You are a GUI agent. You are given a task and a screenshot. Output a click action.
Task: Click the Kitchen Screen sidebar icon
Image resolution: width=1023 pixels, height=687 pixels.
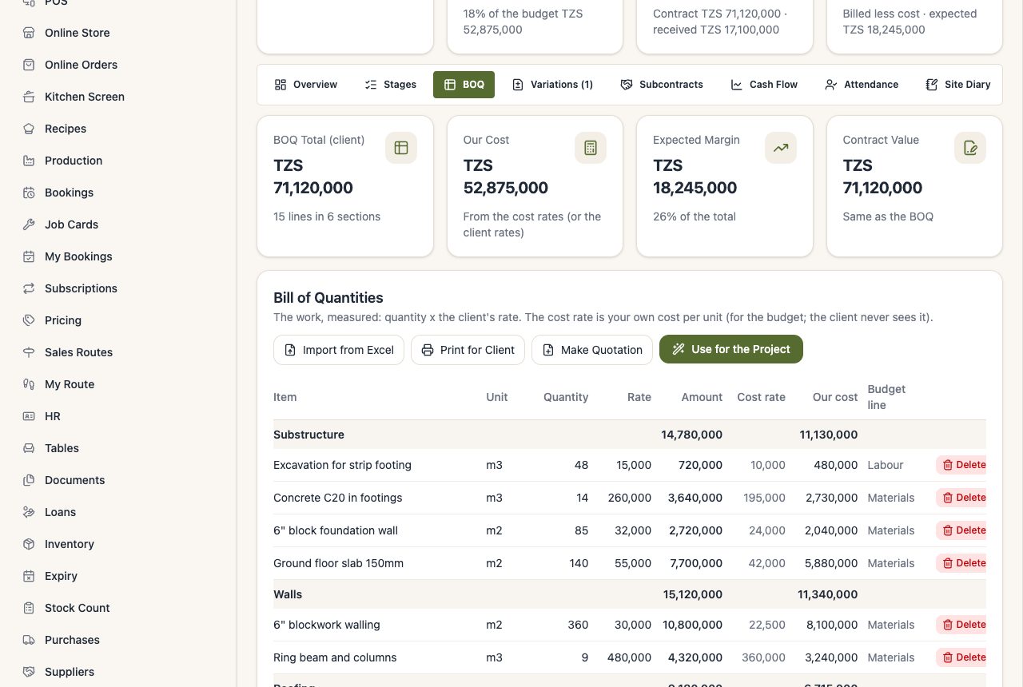(29, 97)
